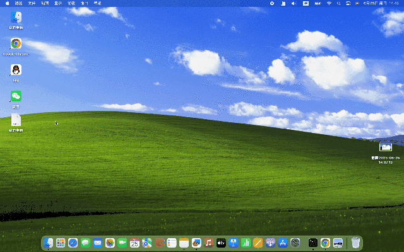
Task: Select the screenshot thumbnail file on the desktop
Action: point(386,147)
